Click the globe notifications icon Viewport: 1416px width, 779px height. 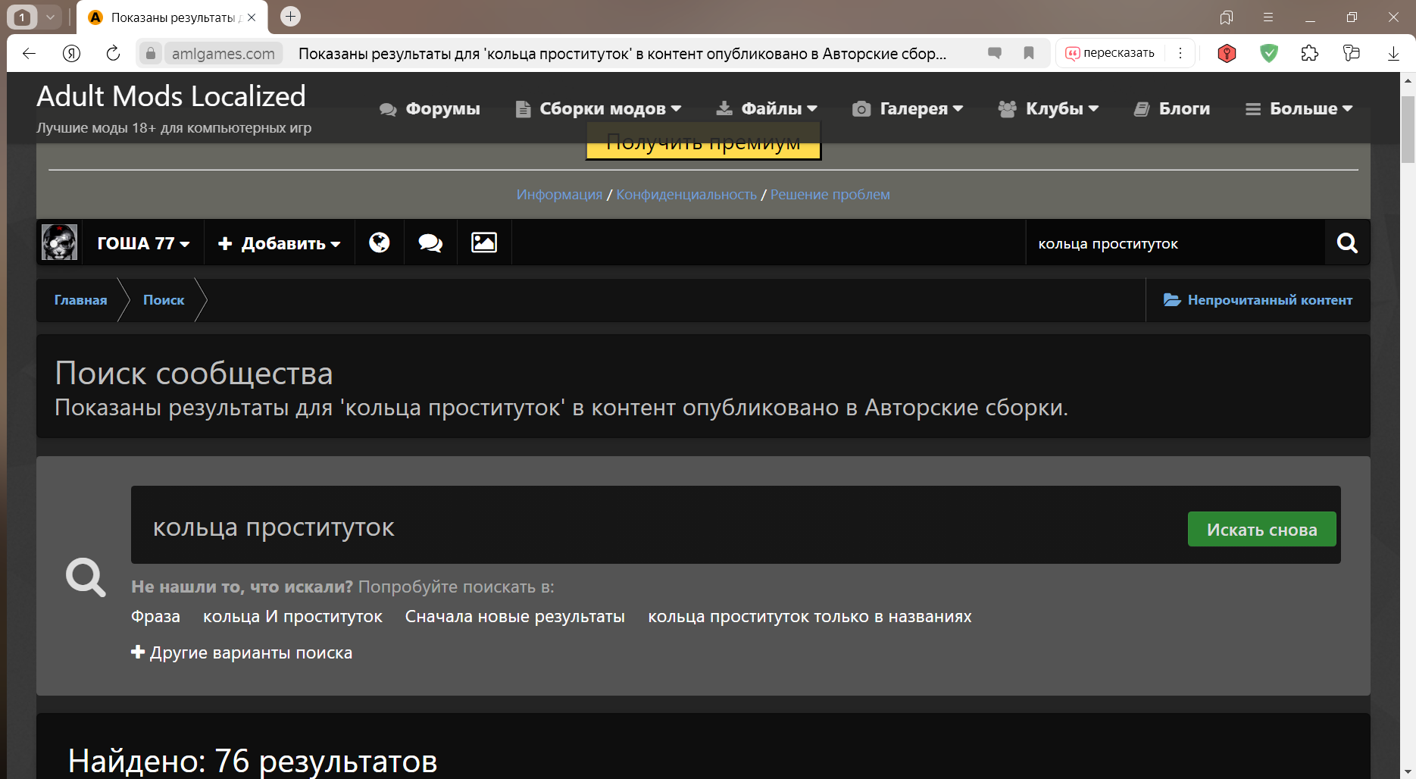380,242
